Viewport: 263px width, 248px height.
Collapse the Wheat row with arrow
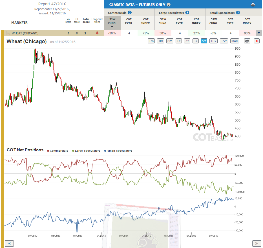(259, 33)
